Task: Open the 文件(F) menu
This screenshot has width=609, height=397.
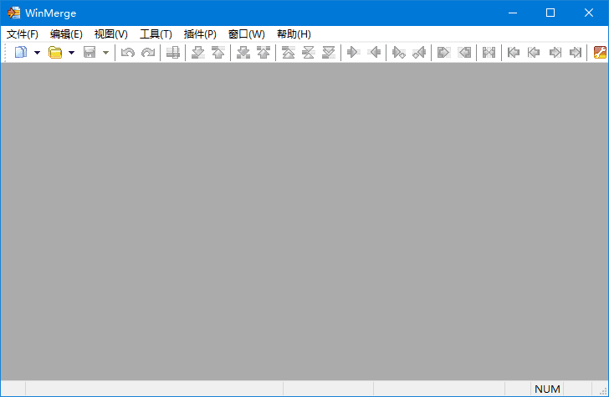Action: click(23, 34)
